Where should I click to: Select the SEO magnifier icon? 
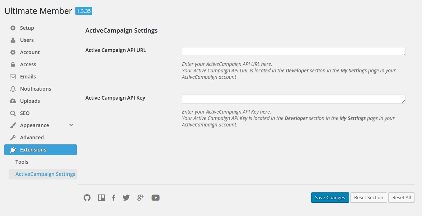[13, 113]
